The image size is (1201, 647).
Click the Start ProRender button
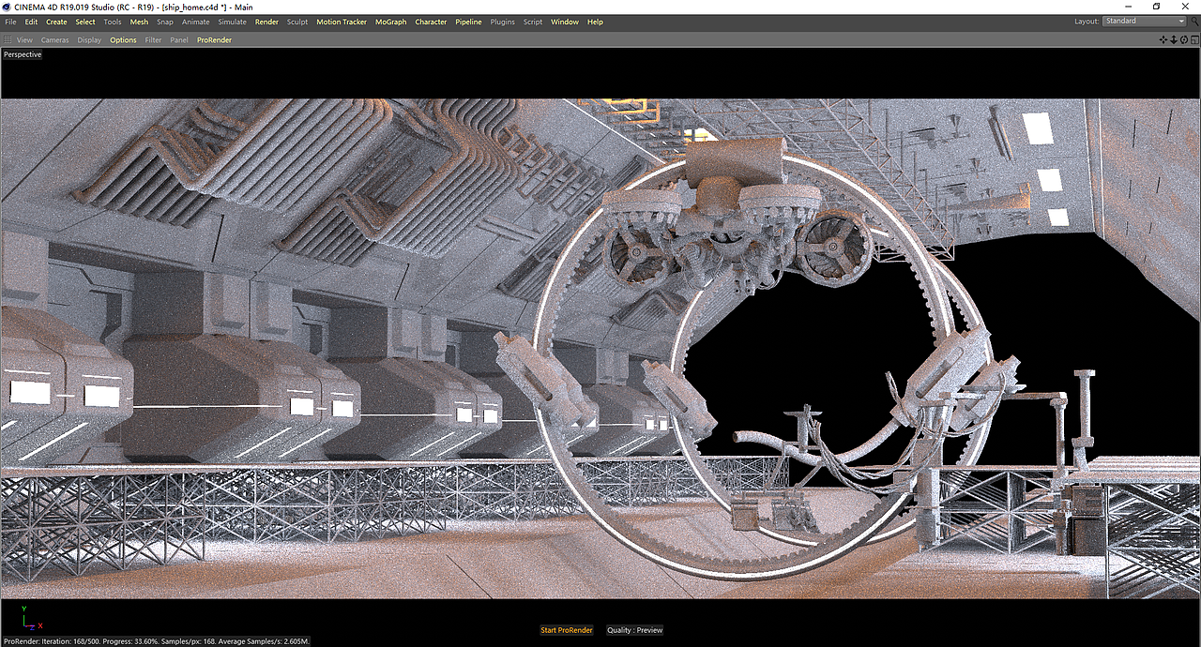(x=567, y=630)
